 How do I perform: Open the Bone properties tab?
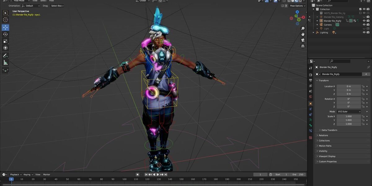(310, 126)
